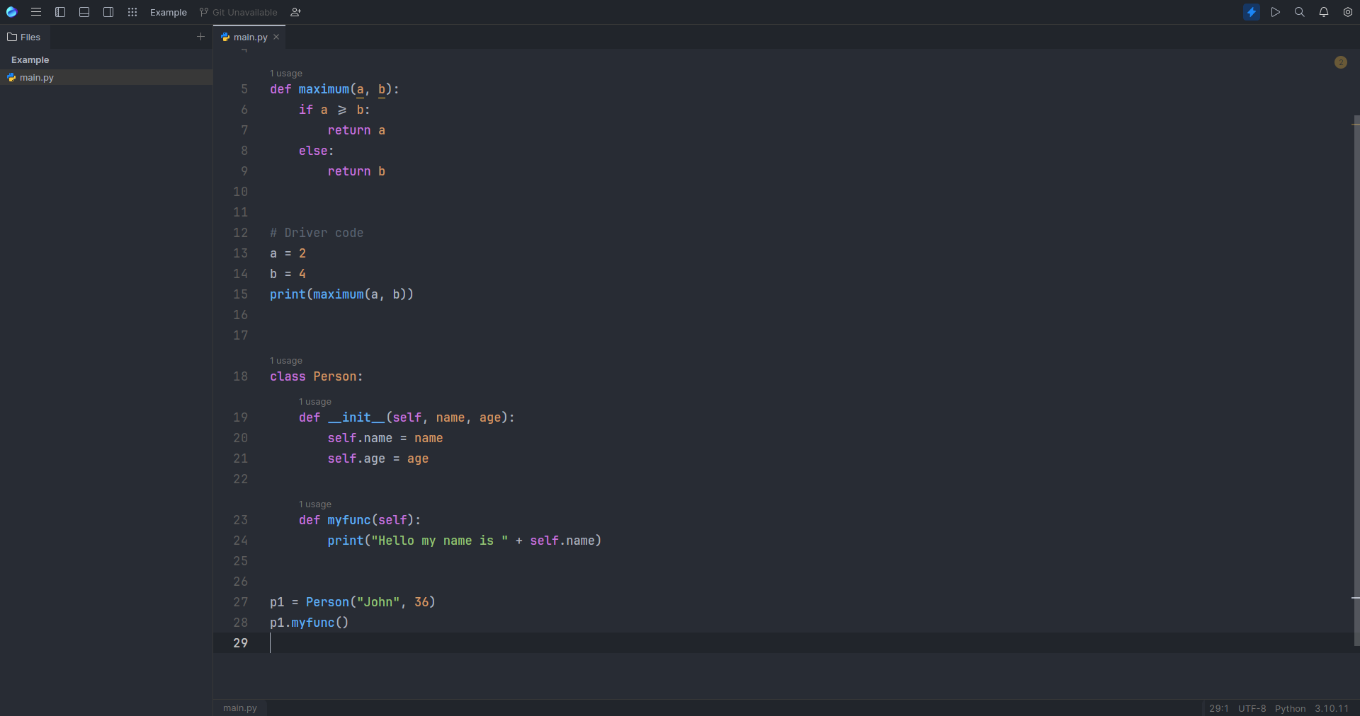The height and width of the screenshot is (716, 1360).
Task: Switch to the main.py editor tab
Action: coord(251,37)
